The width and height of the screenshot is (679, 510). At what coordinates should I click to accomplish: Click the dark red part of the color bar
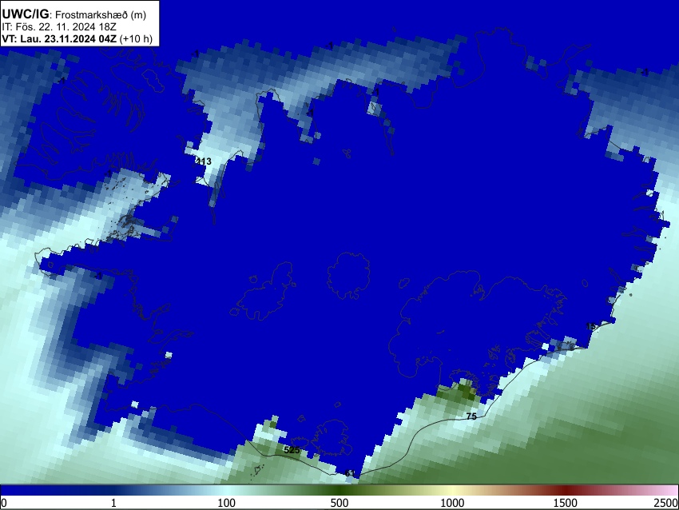566,490
